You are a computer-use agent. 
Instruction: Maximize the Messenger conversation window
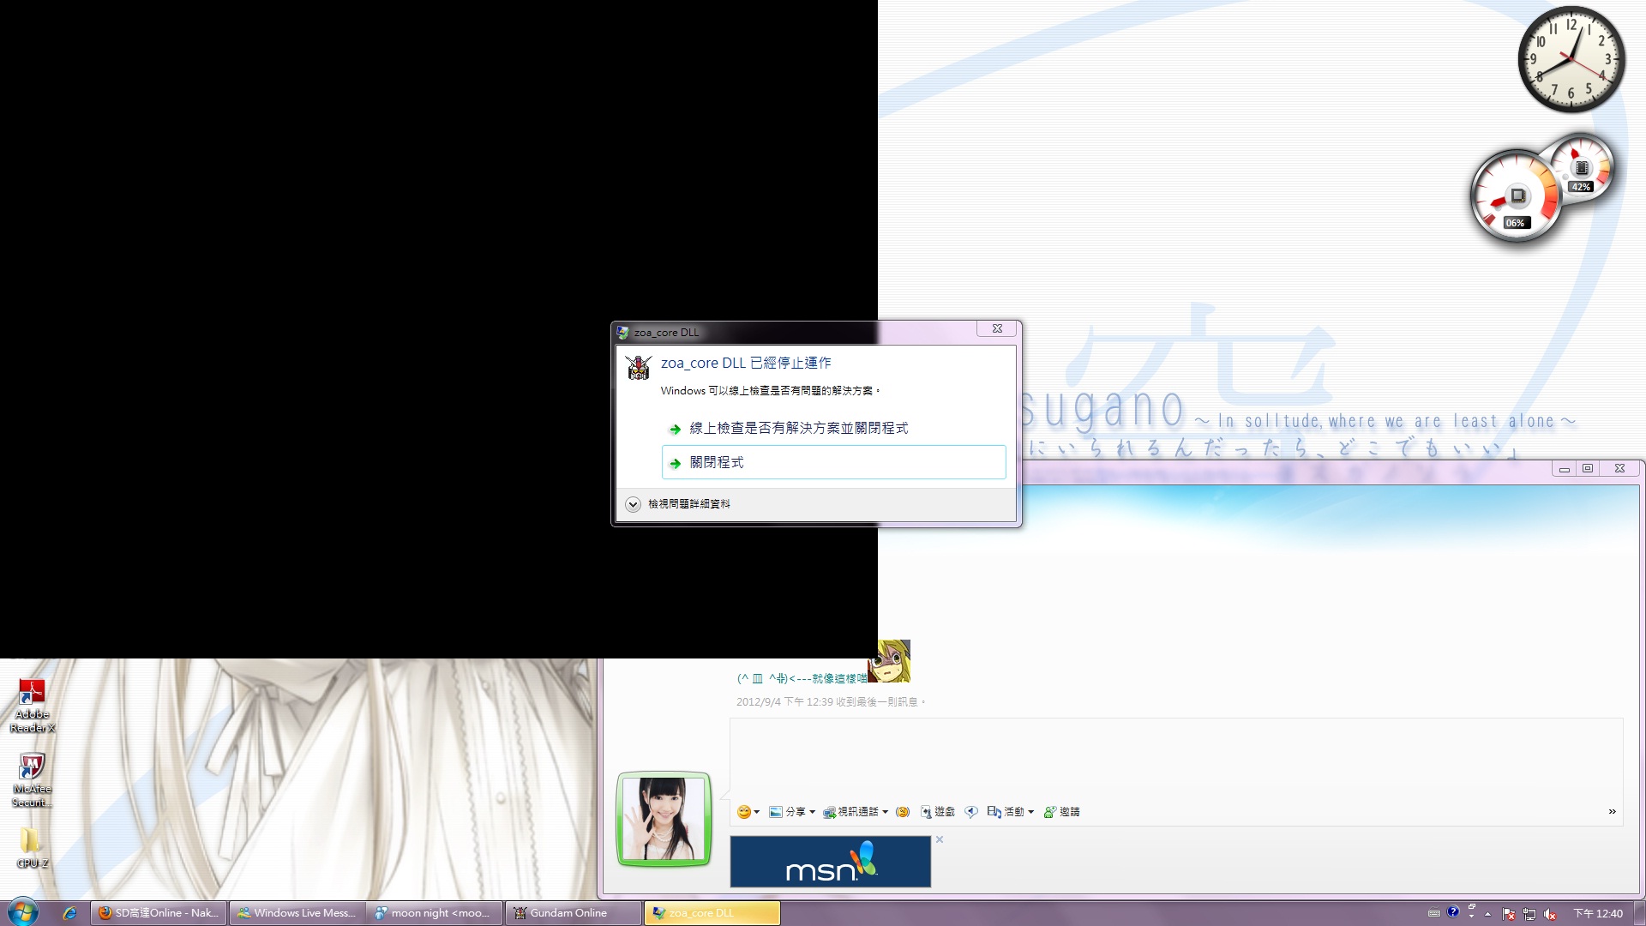[x=1588, y=469]
